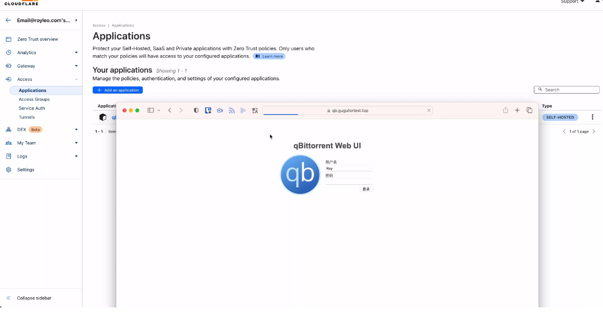The image size is (603, 312).
Task: Click the translate extension icon
Action: click(x=255, y=110)
